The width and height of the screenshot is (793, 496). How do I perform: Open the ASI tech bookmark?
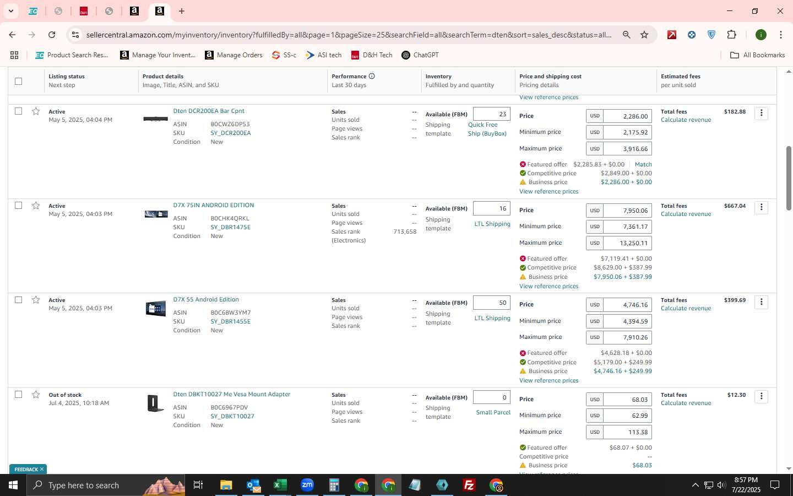click(324, 55)
